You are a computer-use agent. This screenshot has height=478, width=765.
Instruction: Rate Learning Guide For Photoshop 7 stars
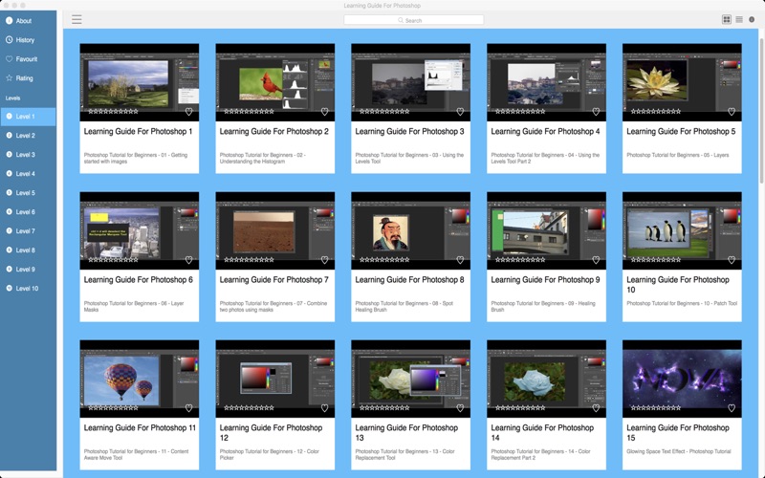pos(249,260)
